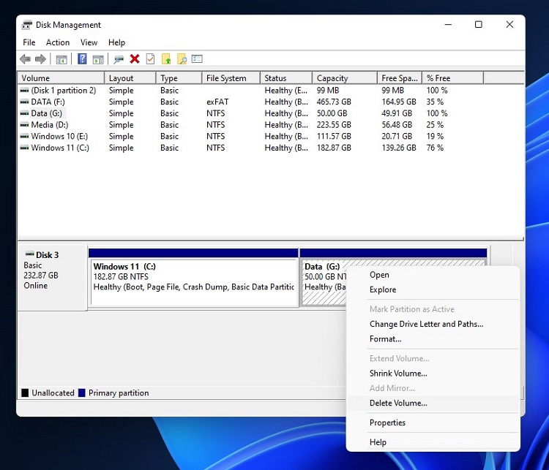Image resolution: width=549 pixels, height=470 pixels.
Task: Click the 465.73 GB capacity cell
Action: 334,102
